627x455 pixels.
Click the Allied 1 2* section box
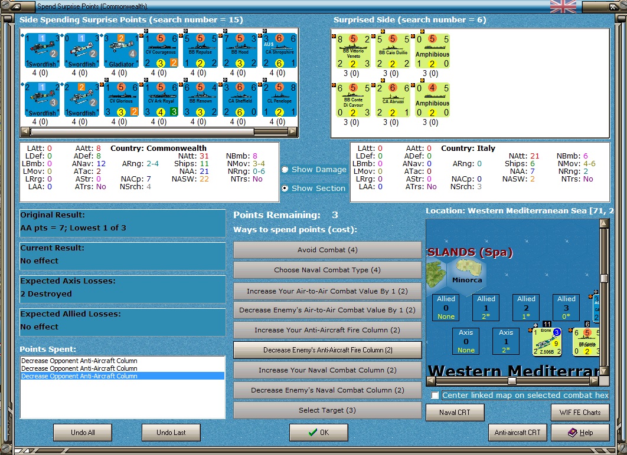coord(486,307)
